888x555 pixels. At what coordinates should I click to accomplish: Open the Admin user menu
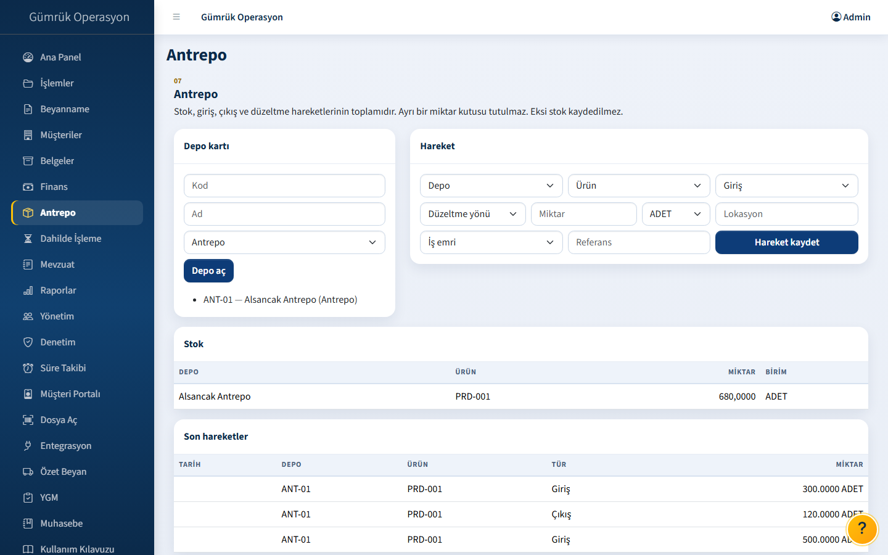[851, 17]
